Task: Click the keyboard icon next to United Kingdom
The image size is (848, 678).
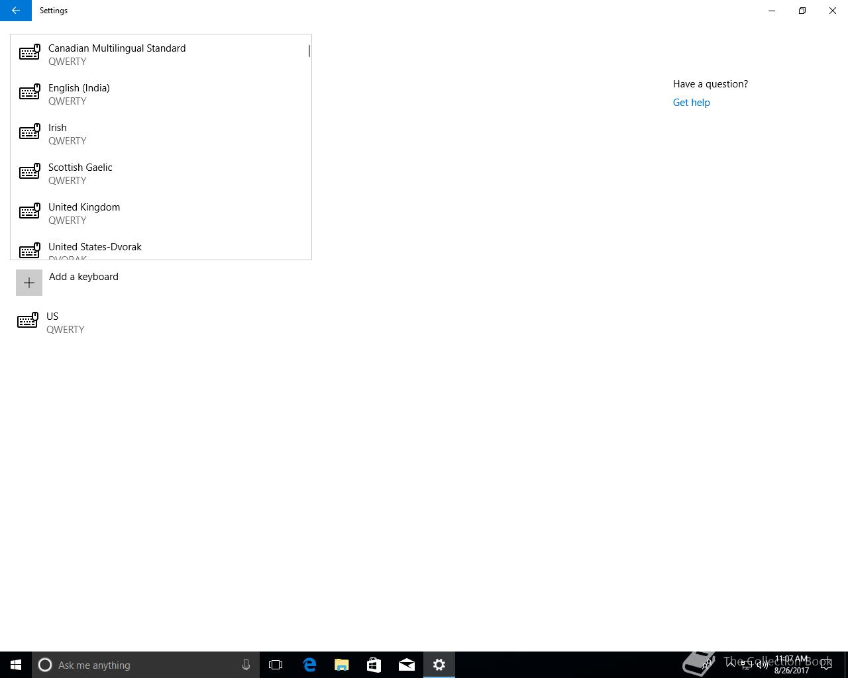Action: click(x=30, y=211)
